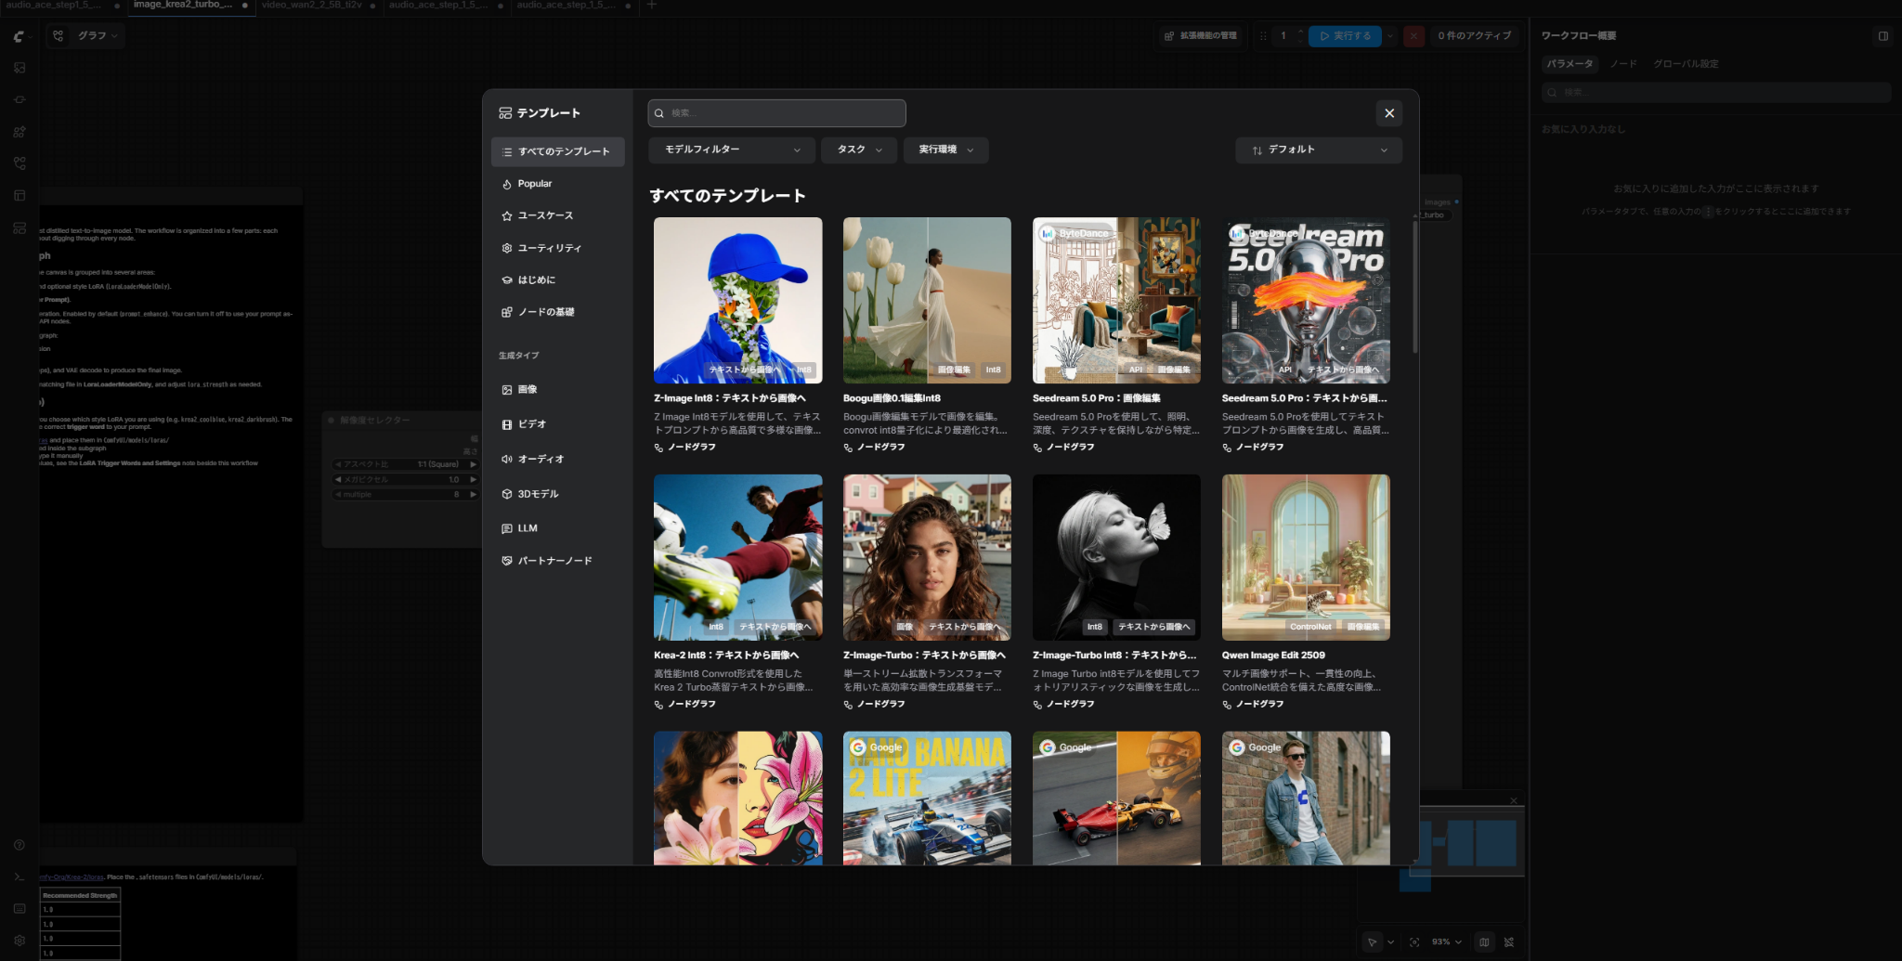This screenshot has width=1902, height=961.
Task: Click the 拡張機能の管理 button
Action: tap(1200, 36)
